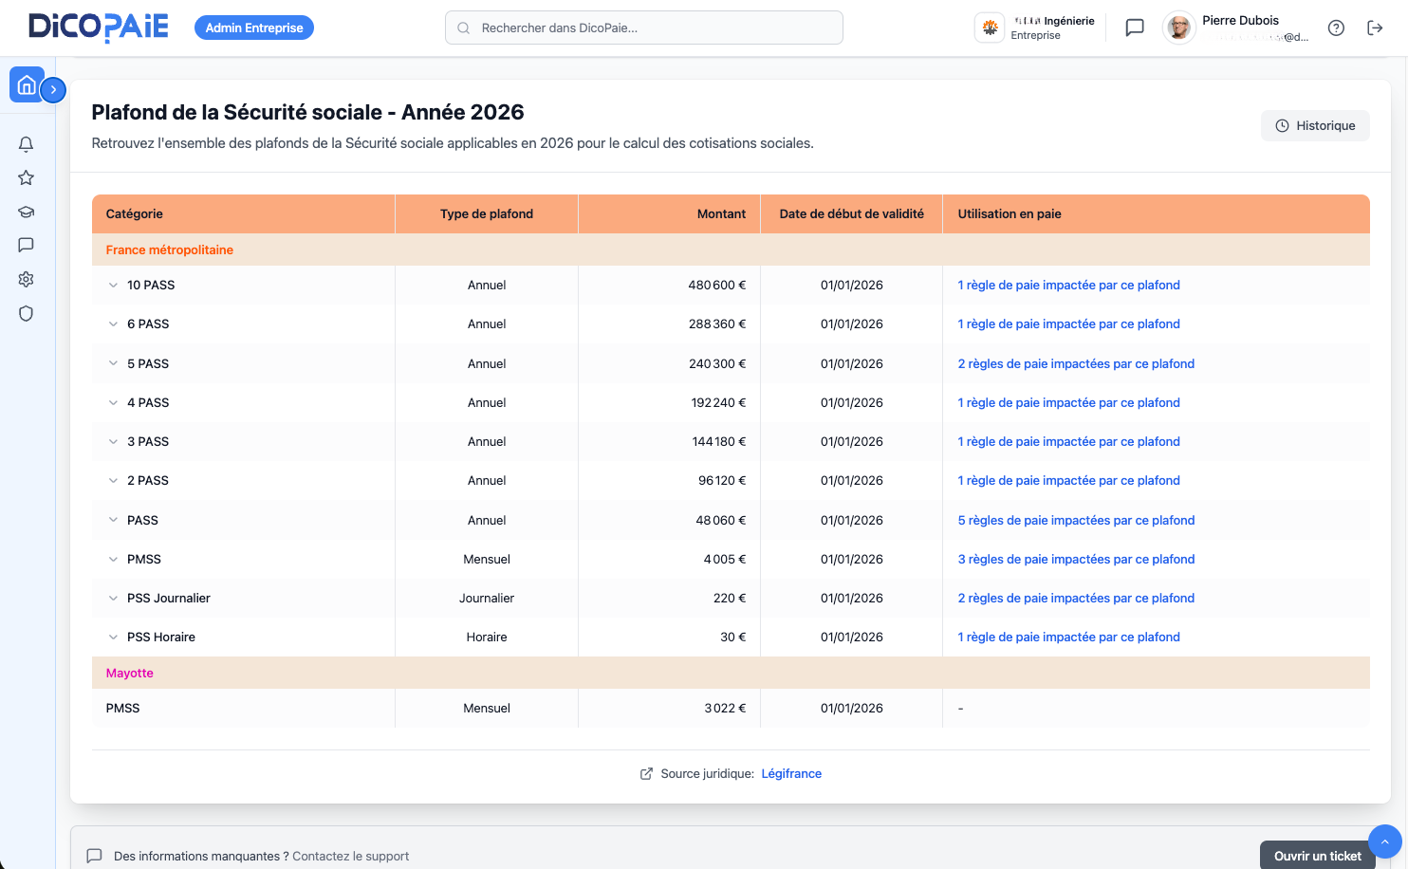
Task: Open the help question mark icon
Action: (1336, 28)
